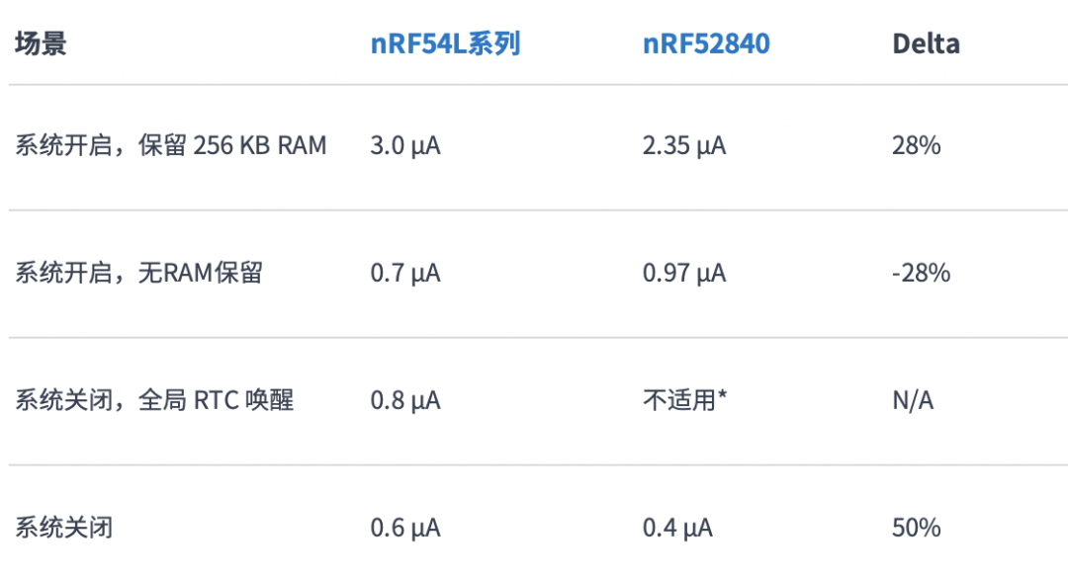Select the 场景 column header
The image size is (1068, 582).
click(41, 44)
